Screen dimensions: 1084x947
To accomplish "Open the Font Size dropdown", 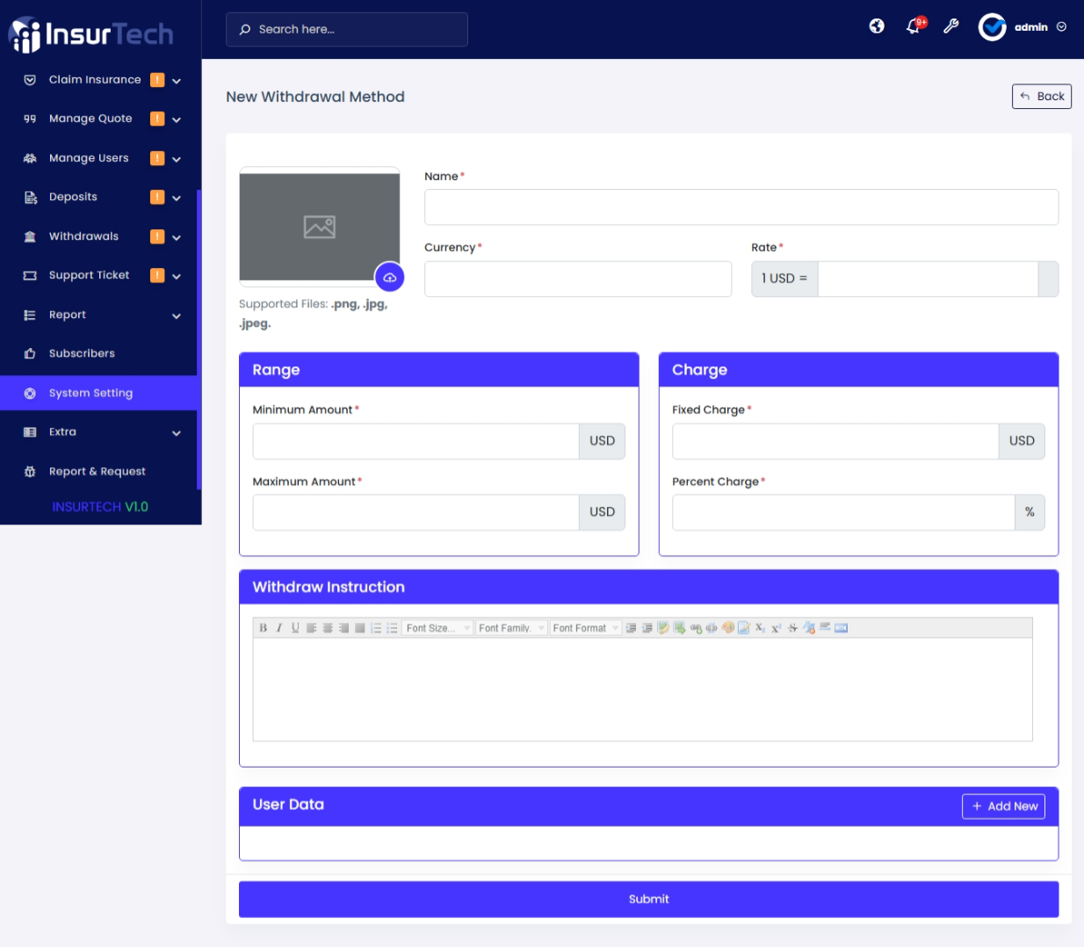I will click(x=437, y=628).
